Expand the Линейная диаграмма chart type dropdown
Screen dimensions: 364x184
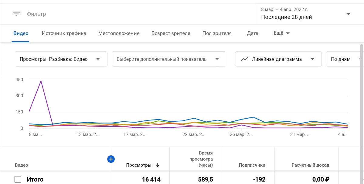point(278,59)
